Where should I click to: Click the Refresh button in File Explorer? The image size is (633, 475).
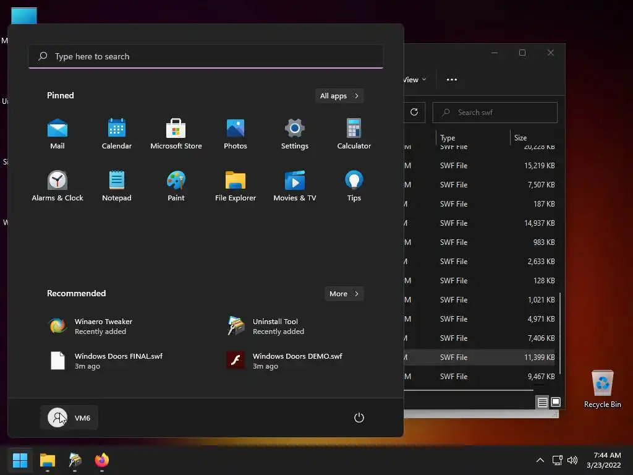click(x=414, y=113)
